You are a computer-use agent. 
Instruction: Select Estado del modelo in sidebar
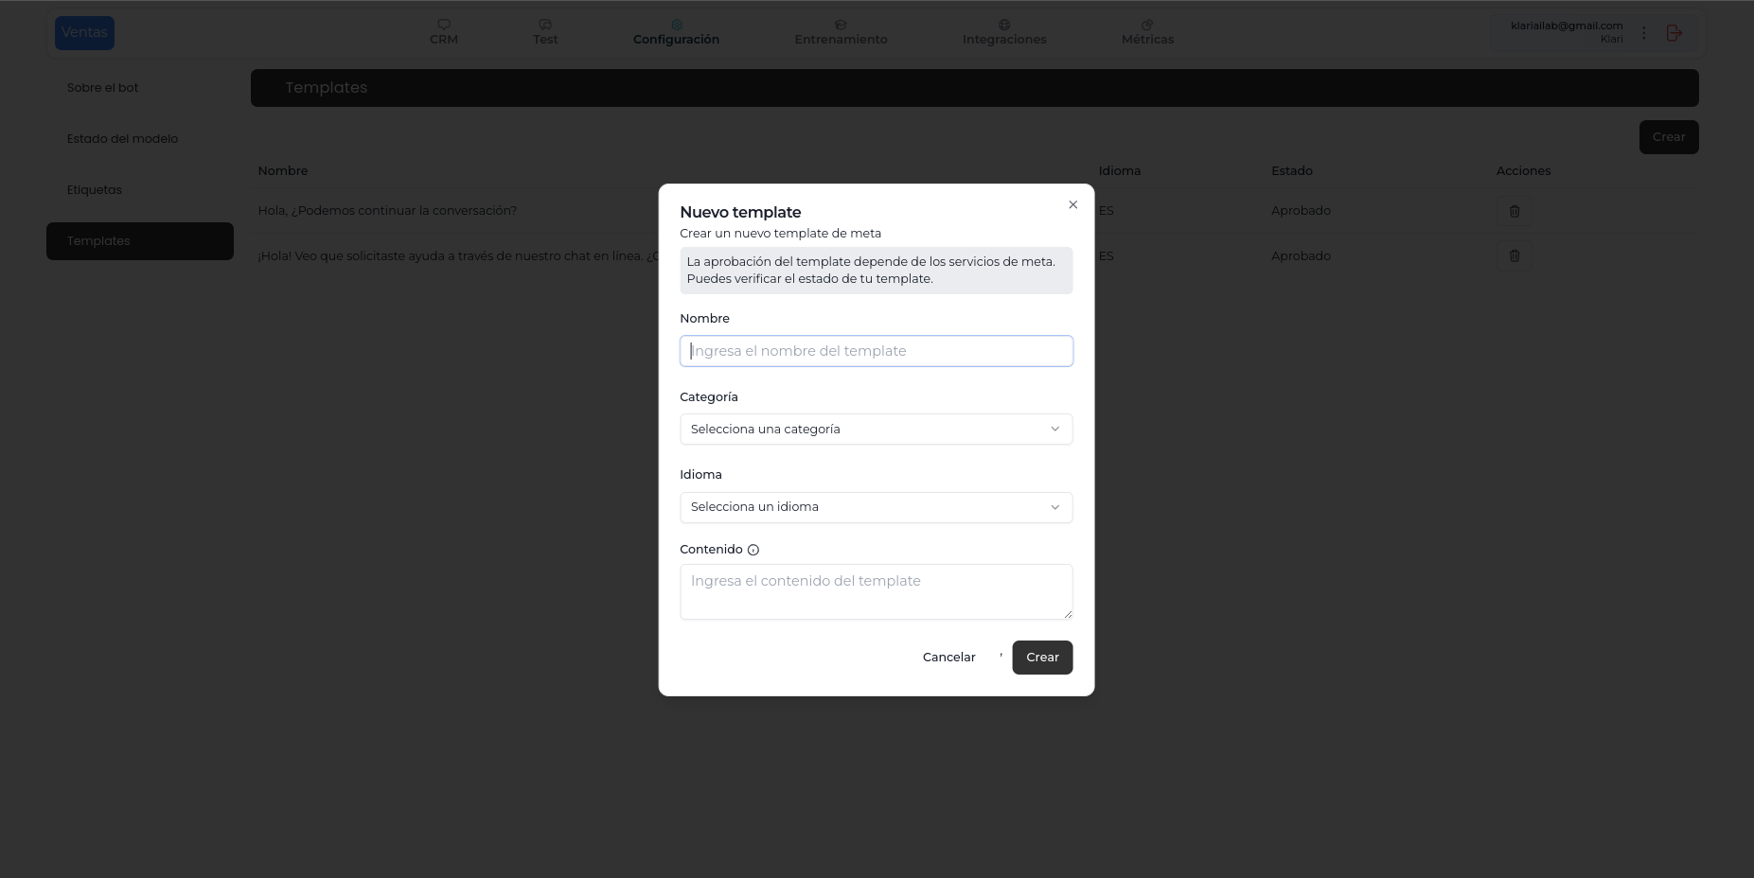coord(123,139)
